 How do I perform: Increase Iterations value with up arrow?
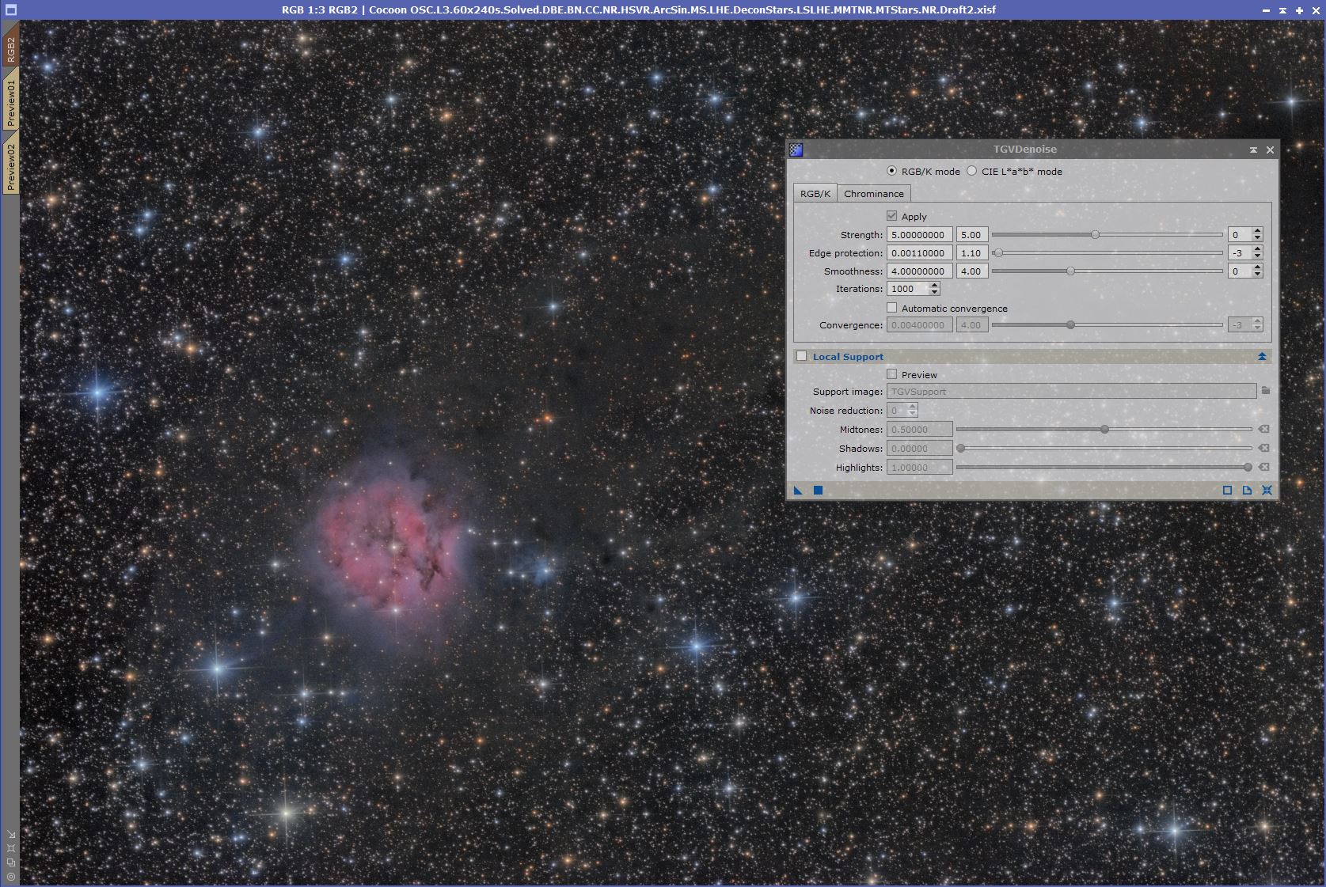[x=934, y=286]
